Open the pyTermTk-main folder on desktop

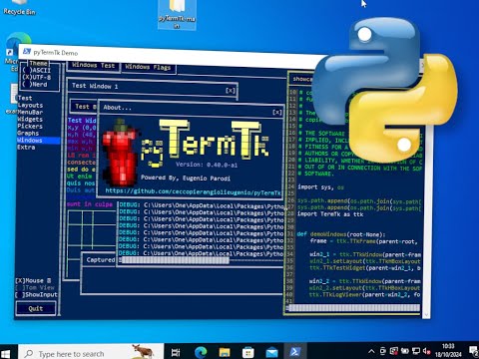[x=177, y=14]
